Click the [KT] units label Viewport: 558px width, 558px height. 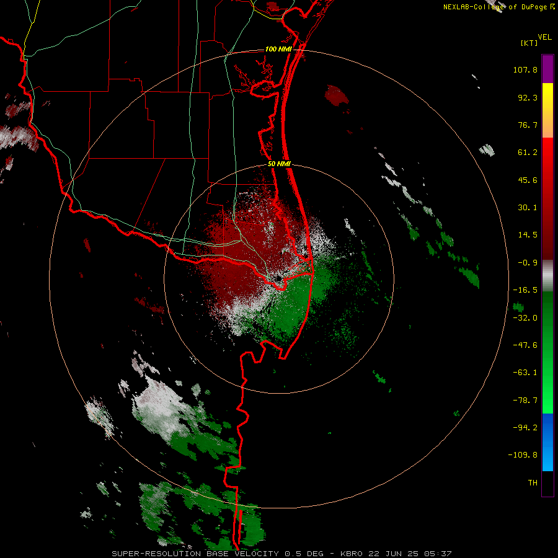(529, 43)
